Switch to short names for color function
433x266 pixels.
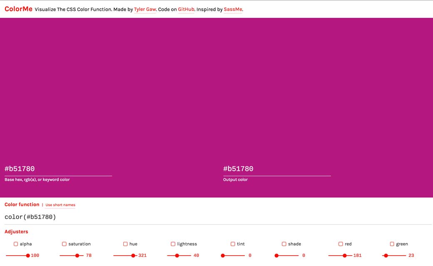60,205
